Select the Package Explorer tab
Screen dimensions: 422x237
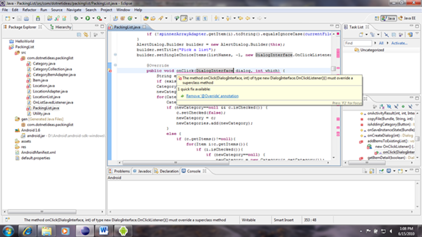tap(23, 27)
